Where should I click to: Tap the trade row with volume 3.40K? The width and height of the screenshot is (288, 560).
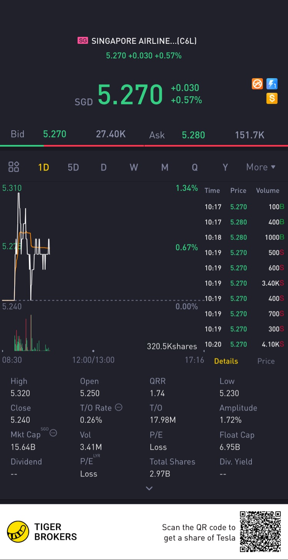click(244, 283)
